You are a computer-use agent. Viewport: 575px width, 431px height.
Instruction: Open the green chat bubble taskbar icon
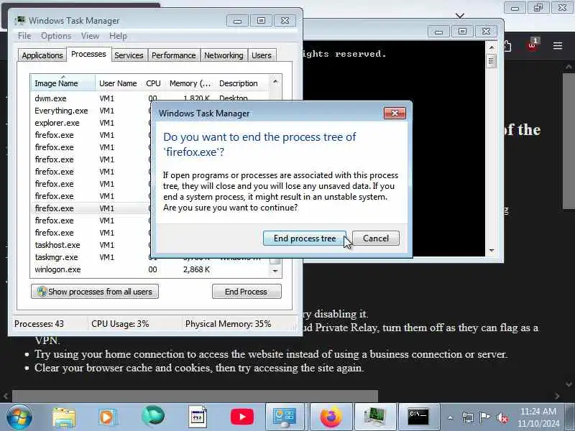153,416
